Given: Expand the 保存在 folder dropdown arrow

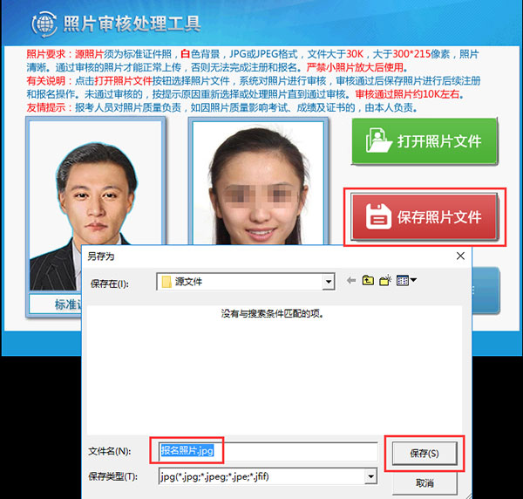Looking at the screenshot, I should [329, 282].
